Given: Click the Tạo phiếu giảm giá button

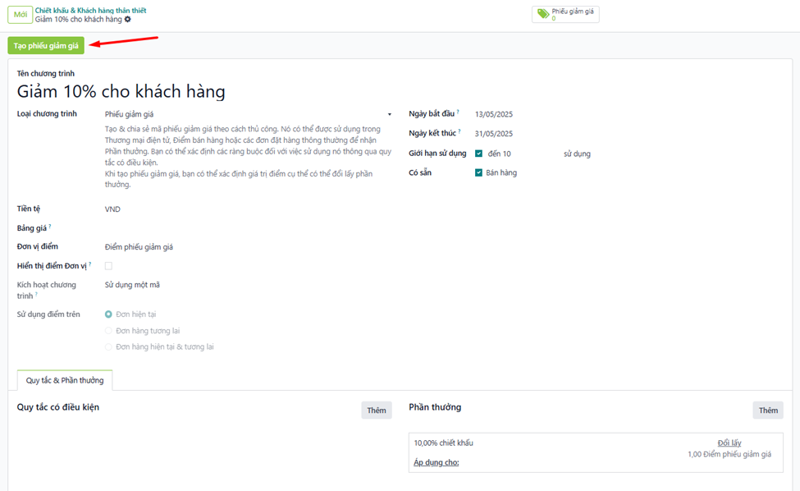Looking at the screenshot, I should pos(46,46).
